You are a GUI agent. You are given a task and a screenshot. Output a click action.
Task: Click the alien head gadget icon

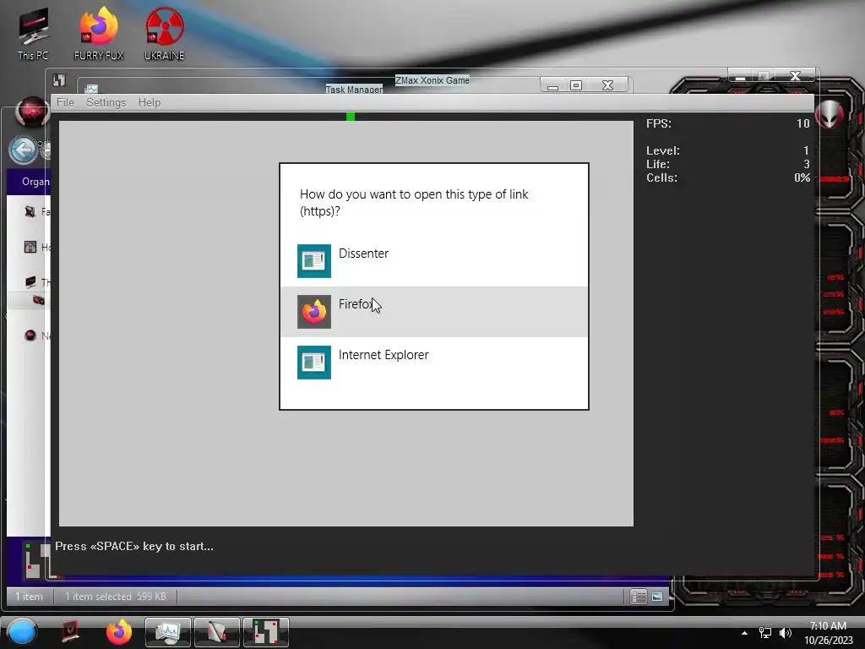(830, 114)
